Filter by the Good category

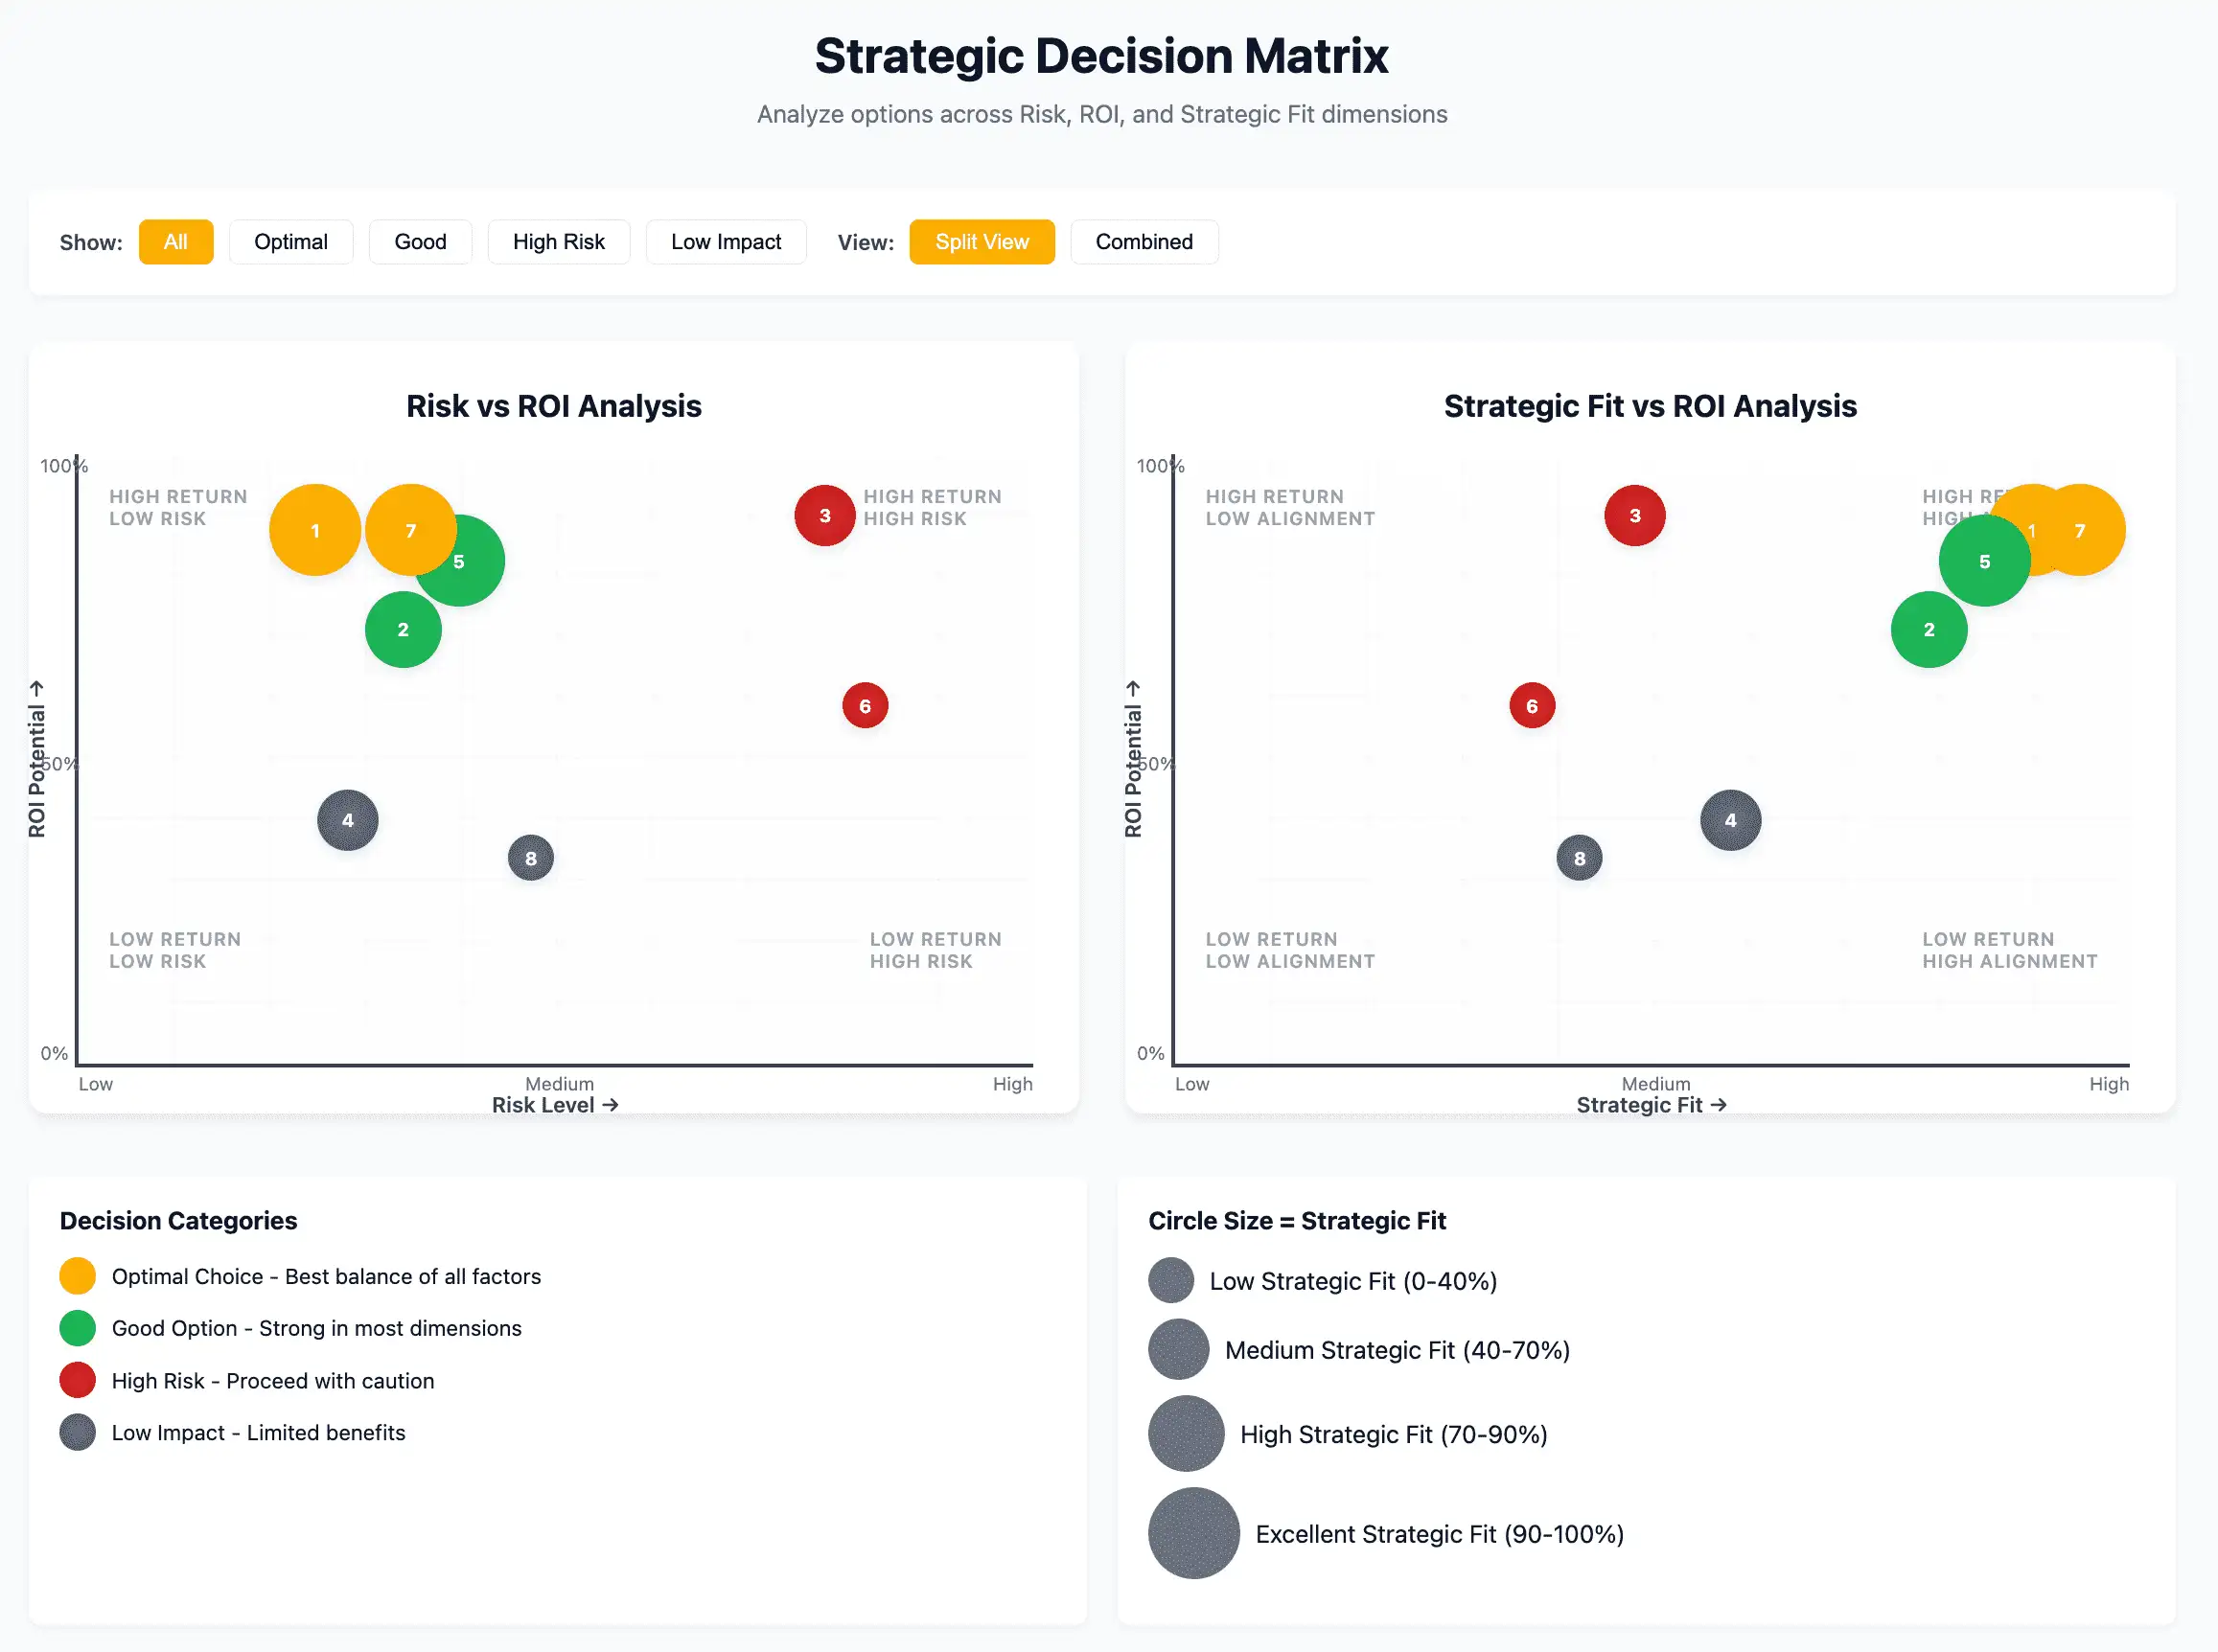420,242
